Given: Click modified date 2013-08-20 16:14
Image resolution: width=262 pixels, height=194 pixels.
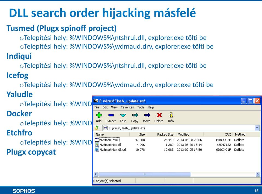Looking at the screenshot, I should 189,145.
